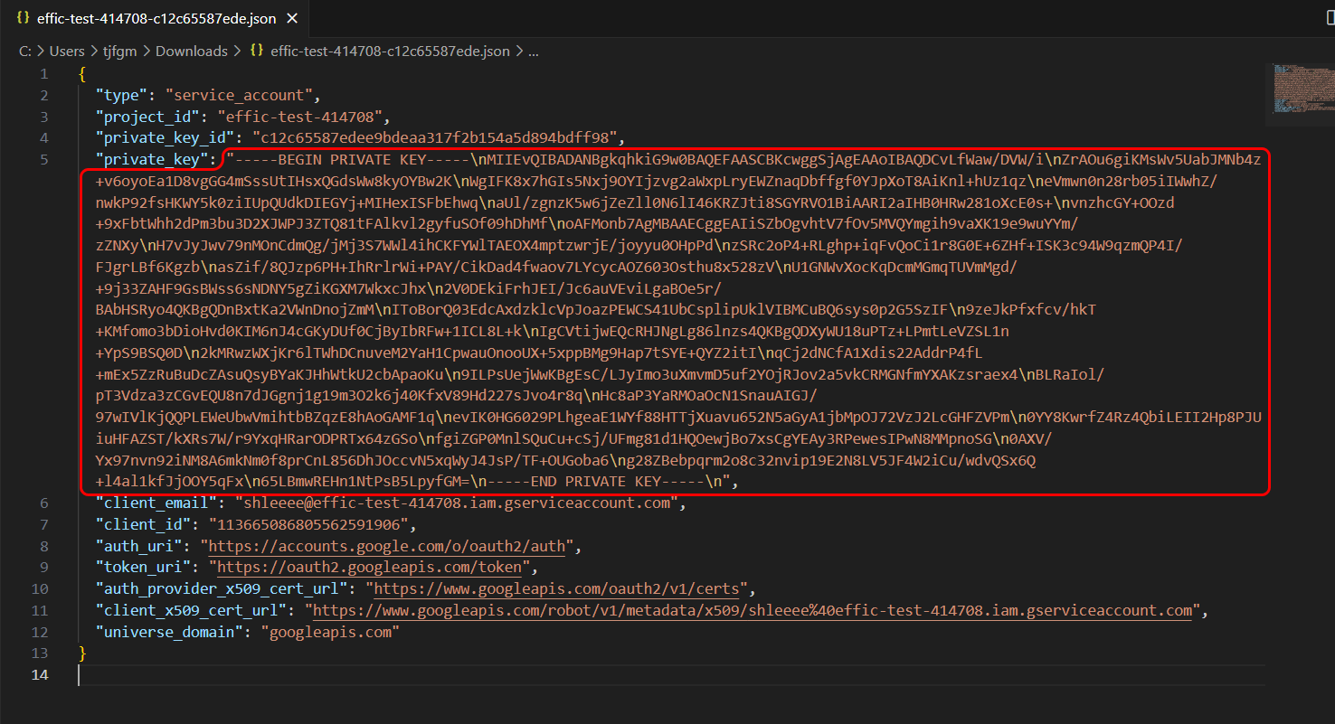This screenshot has height=724, width=1335.
Task: Open the C: drive breadcrumb
Action: pyautogui.click(x=25, y=52)
